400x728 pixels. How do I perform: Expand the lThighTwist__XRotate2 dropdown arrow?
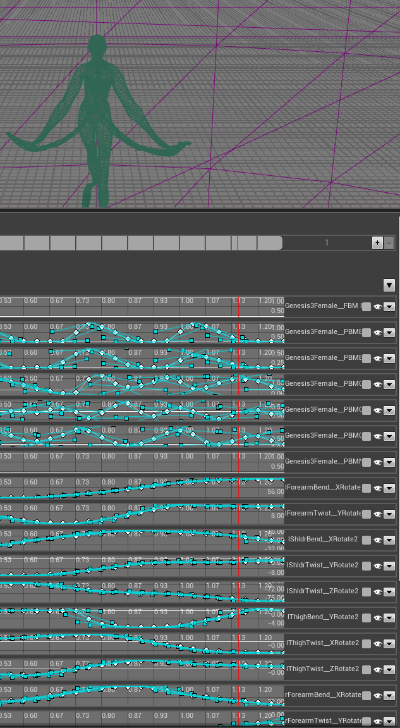click(x=389, y=644)
